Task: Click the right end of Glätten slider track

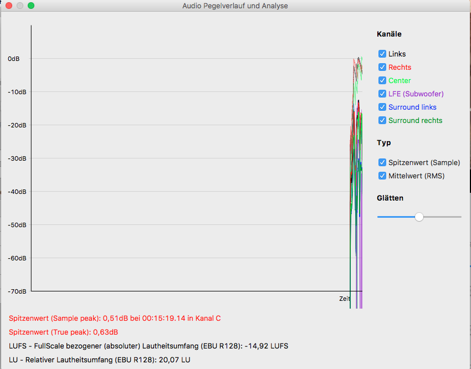Action: (x=460, y=217)
